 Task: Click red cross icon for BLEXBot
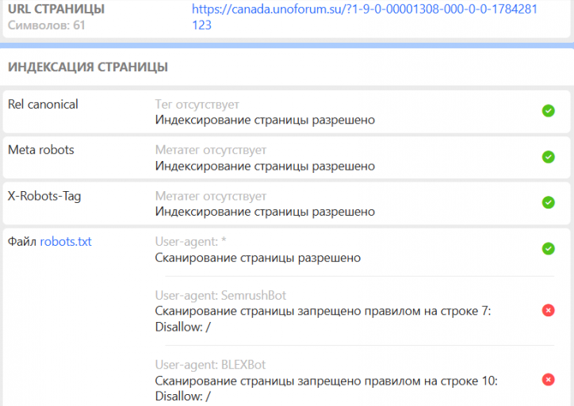tap(548, 380)
